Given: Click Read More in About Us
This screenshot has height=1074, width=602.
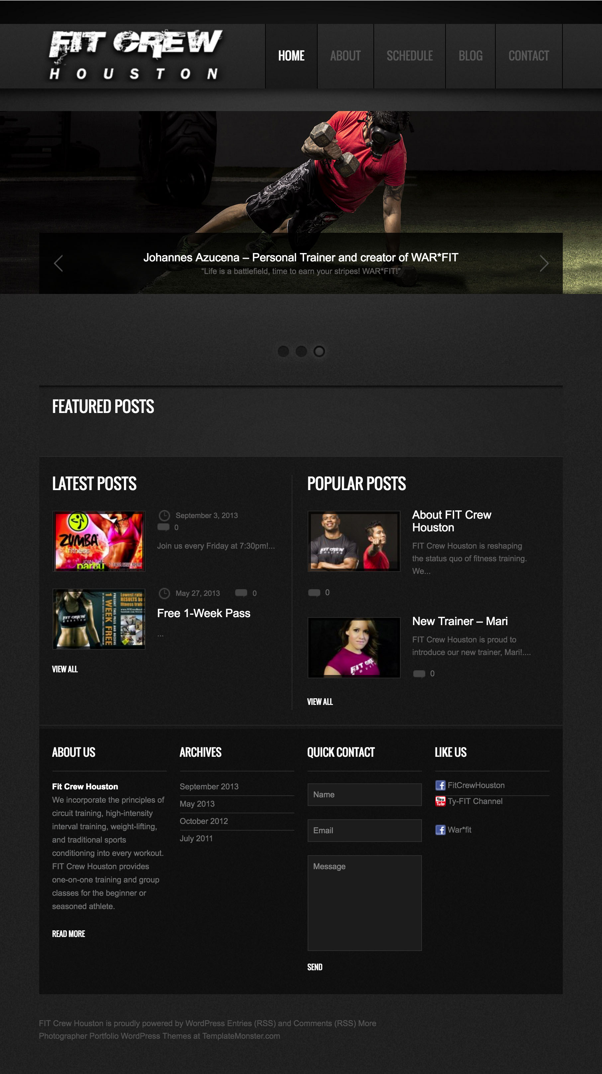Looking at the screenshot, I should coord(68,934).
